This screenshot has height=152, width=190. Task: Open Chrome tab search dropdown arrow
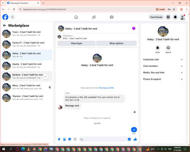point(3,3)
